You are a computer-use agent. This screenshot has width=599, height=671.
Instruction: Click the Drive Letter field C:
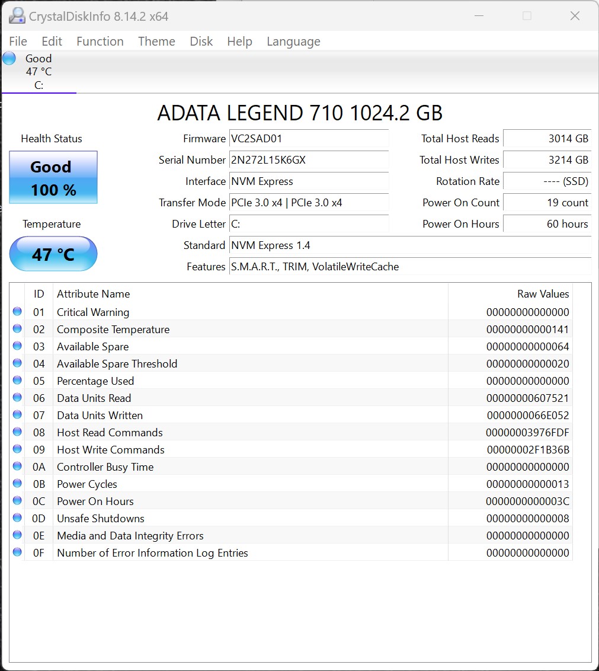(x=309, y=224)
